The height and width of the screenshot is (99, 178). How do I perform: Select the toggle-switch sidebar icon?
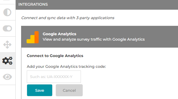(7, 28)
